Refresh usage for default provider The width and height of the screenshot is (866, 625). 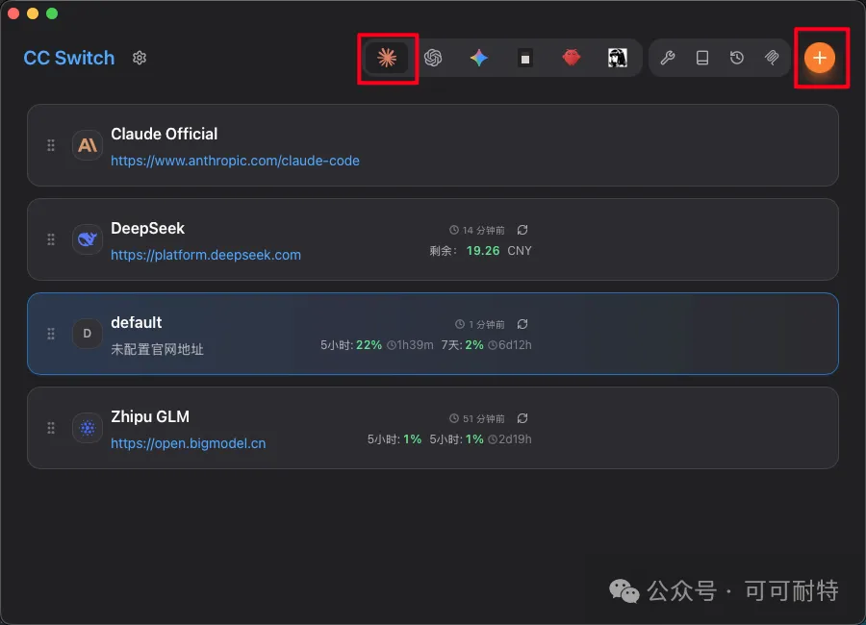point(522,324)
